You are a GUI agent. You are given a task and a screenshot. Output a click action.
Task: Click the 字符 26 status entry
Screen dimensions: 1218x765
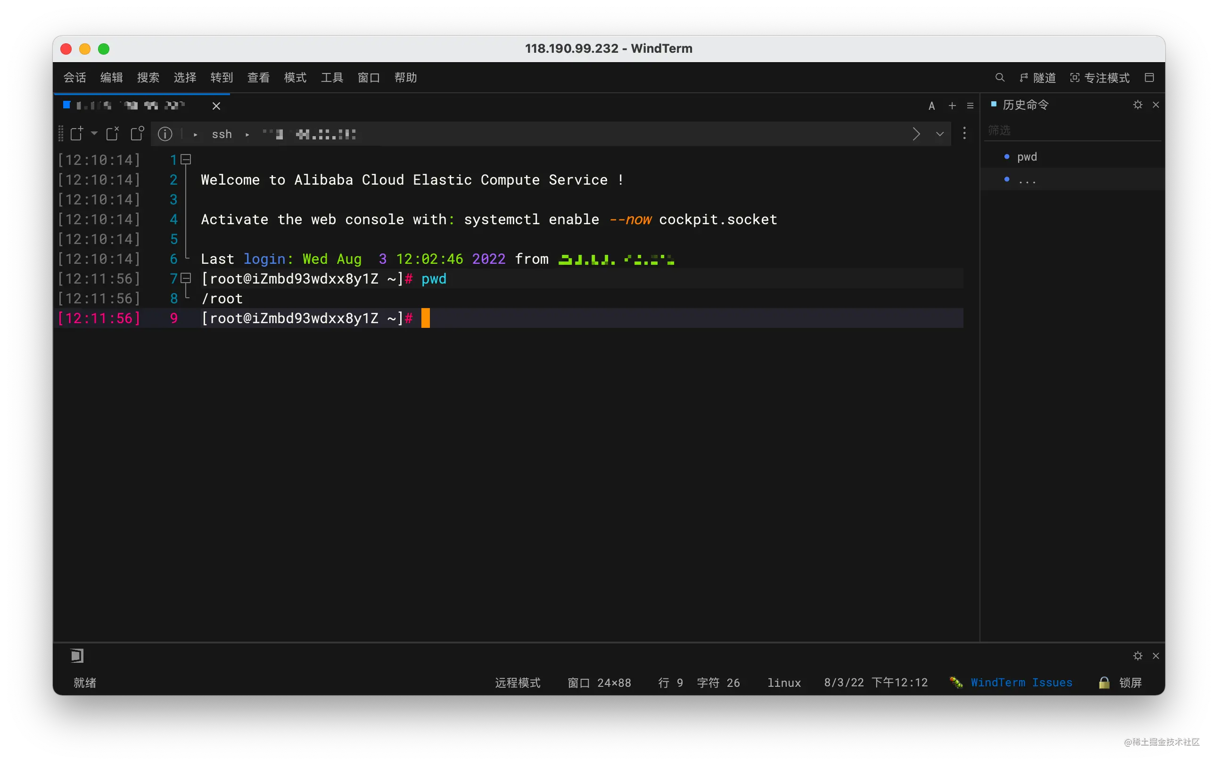click(x=718, y=683)
